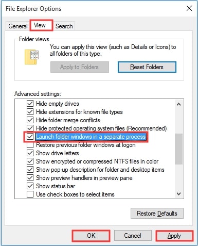Click the Reset Folders button
The height and width of the screenshot is (246, 198).
point(147,67)
